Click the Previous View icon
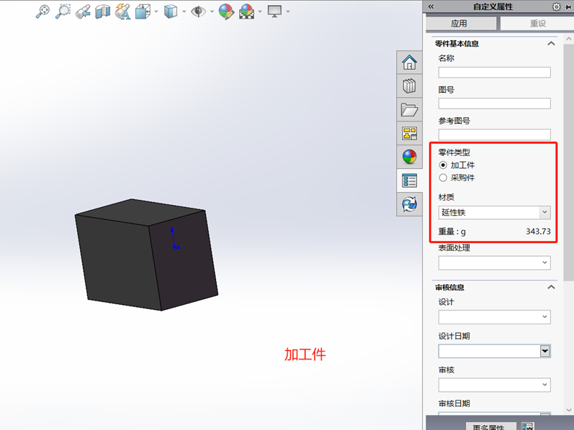 pyautogui.click(x=83, y=11)
